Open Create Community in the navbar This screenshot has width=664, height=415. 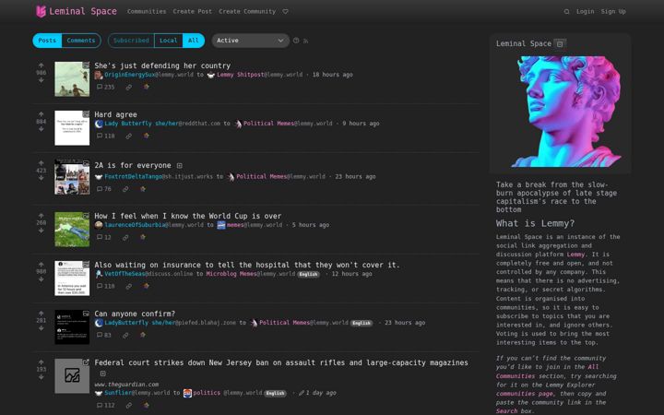[247, 12]
